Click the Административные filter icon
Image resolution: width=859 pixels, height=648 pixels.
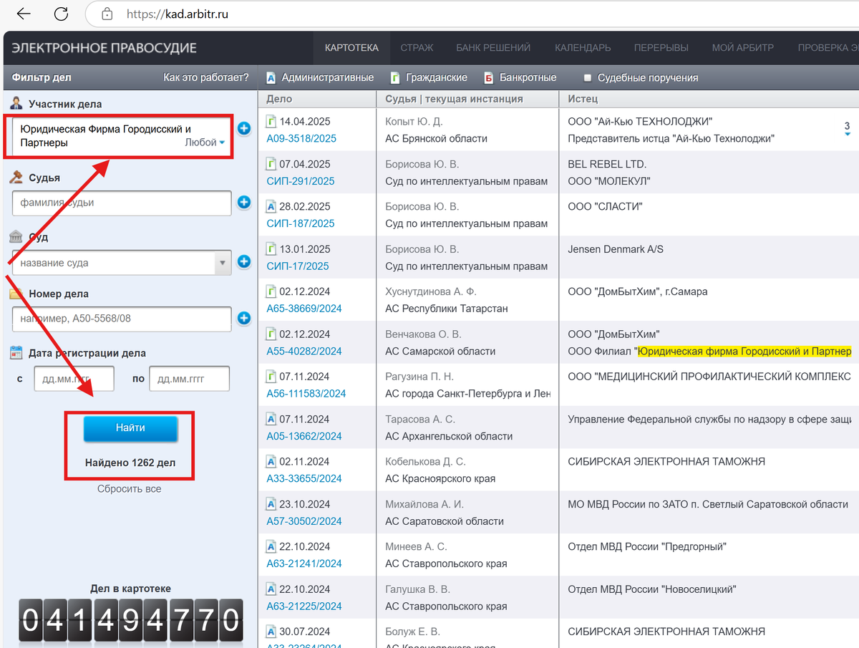[x=271, y=77]
